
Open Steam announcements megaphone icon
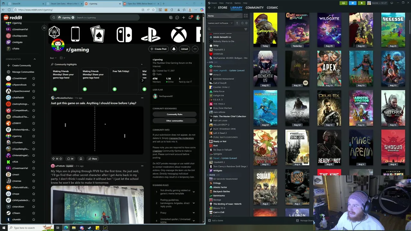(x=353, y=3)
